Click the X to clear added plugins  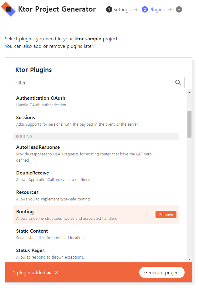pyautogui.click(x=56, y=273)
